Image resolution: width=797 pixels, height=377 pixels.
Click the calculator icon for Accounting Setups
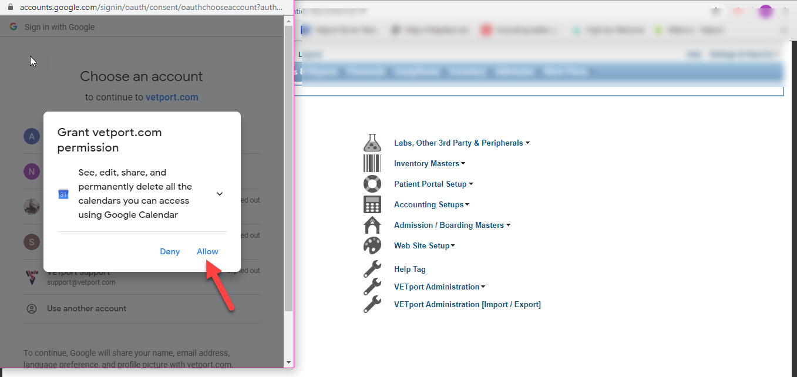pos(372,204)
